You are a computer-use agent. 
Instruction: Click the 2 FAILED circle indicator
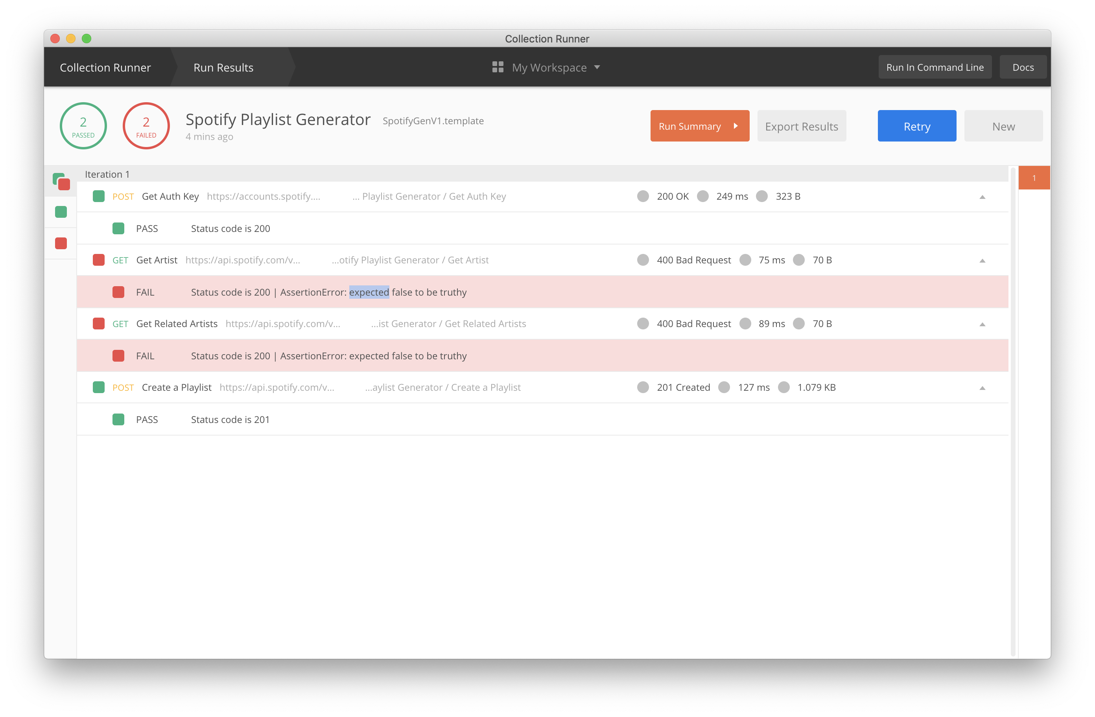pyautogui.click(x=146, y=126)
